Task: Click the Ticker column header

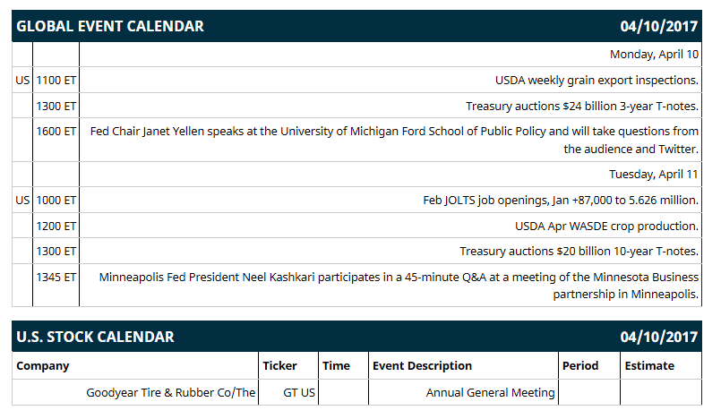Action: [279, 365]
